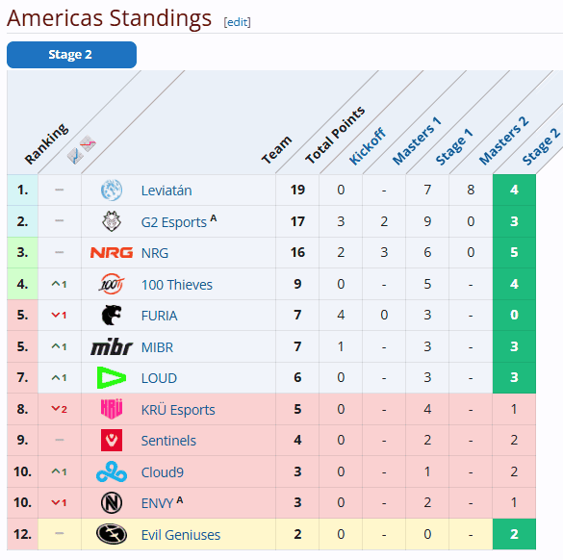Click the Evil Geniuses logo icon

(x=112, y=534)
